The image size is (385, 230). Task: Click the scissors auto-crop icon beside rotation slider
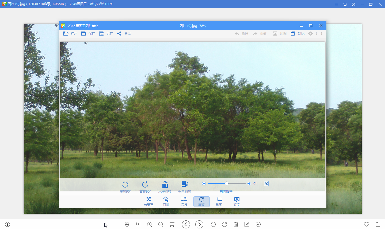266,184
